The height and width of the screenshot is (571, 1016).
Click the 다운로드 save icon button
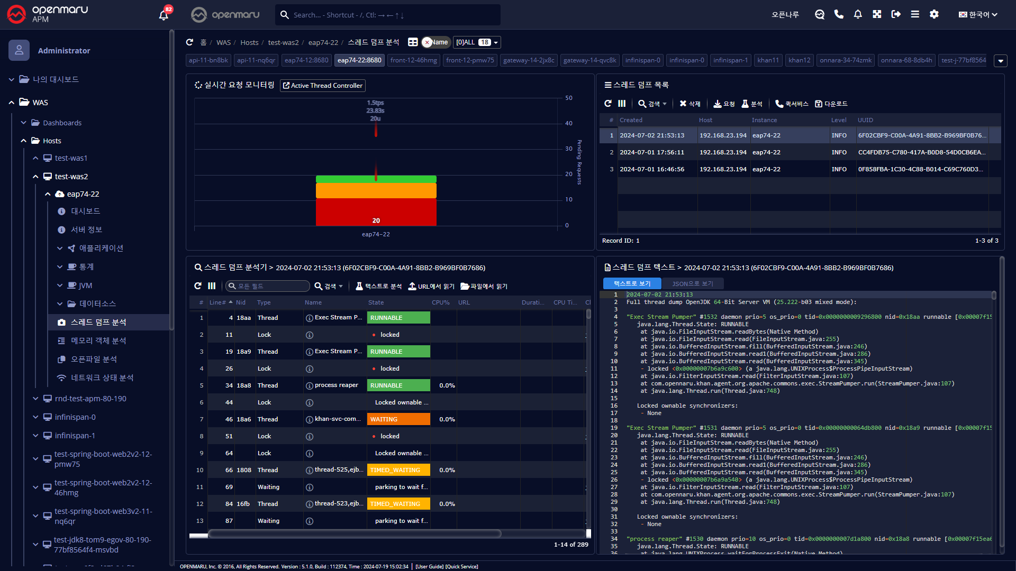click(831, 104)
